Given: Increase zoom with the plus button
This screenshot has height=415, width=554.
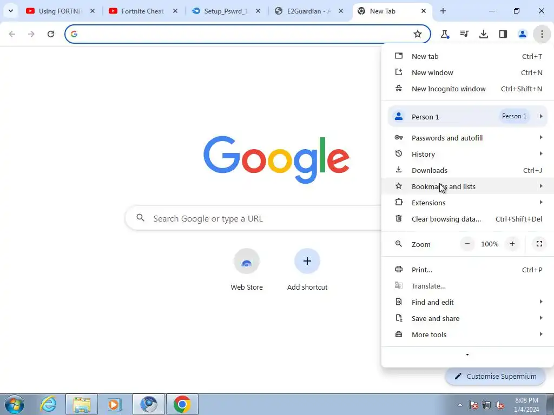Looking at the screenshot, I should pyautogui.click(x=512, y=244).
